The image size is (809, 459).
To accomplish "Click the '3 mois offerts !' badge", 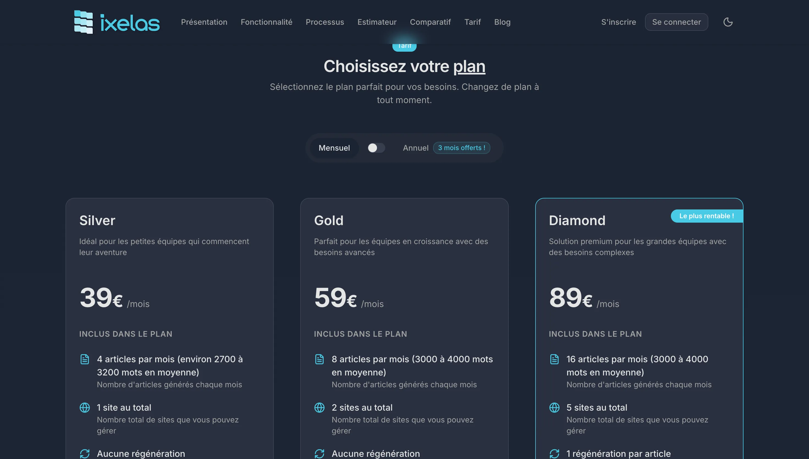I will 461,148.
